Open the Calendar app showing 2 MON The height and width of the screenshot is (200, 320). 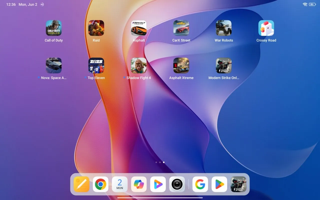click(120, 184)
